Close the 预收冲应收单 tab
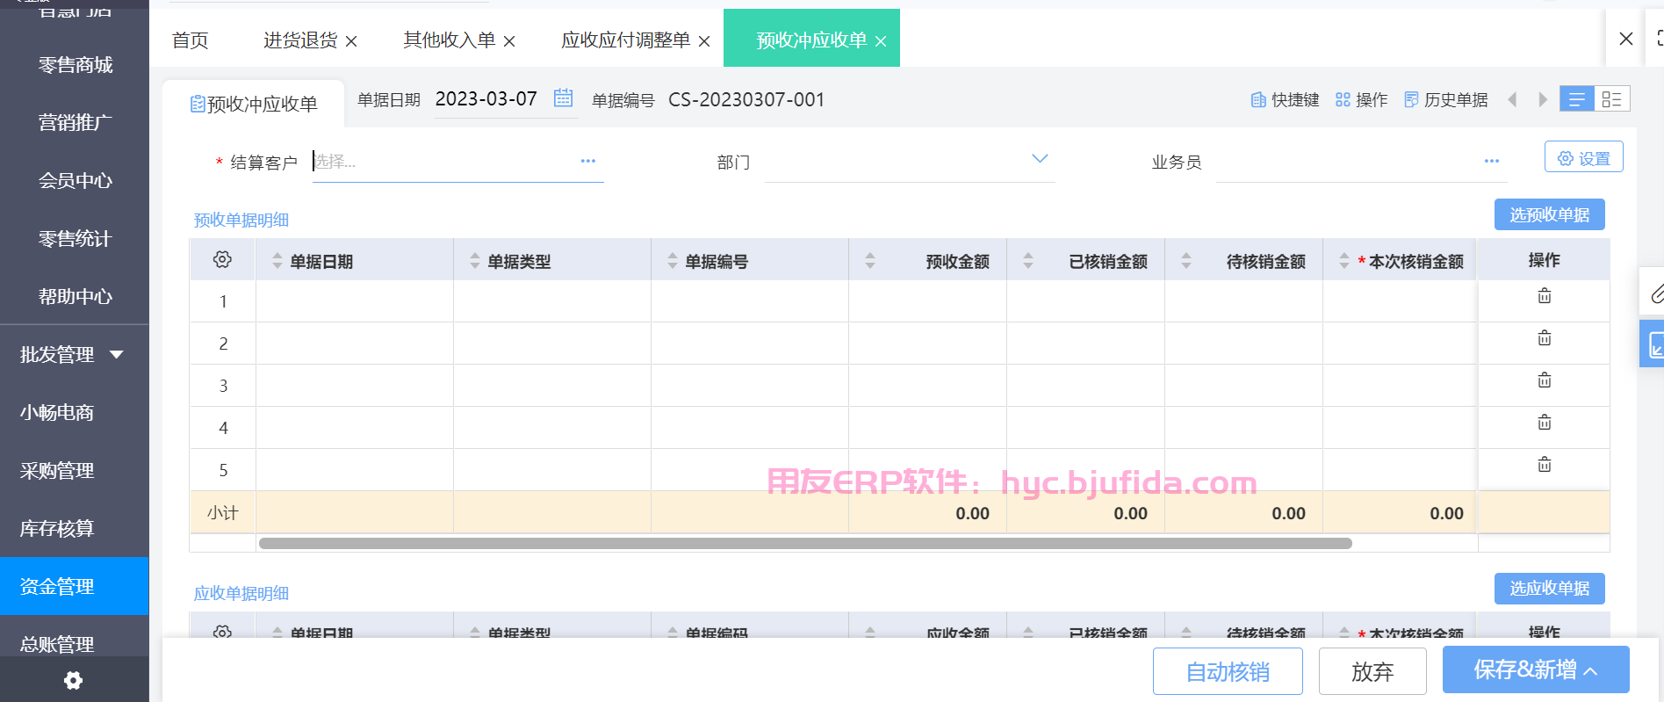The image size is (1664, 702). [x=881, y=41]
